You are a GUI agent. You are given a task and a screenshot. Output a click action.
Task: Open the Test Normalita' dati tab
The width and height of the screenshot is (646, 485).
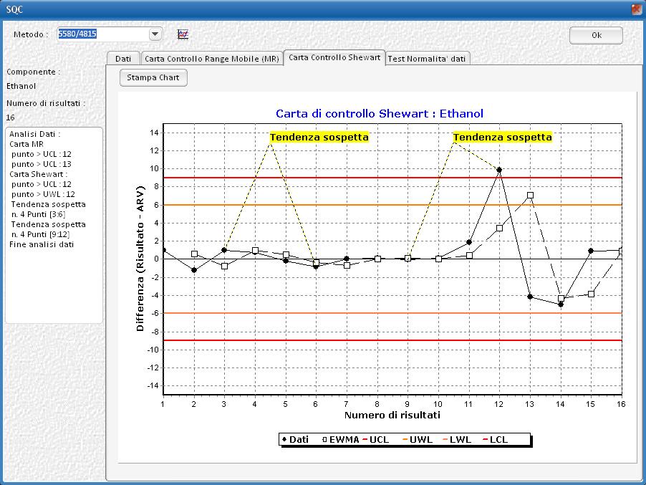tap(427, 59)
